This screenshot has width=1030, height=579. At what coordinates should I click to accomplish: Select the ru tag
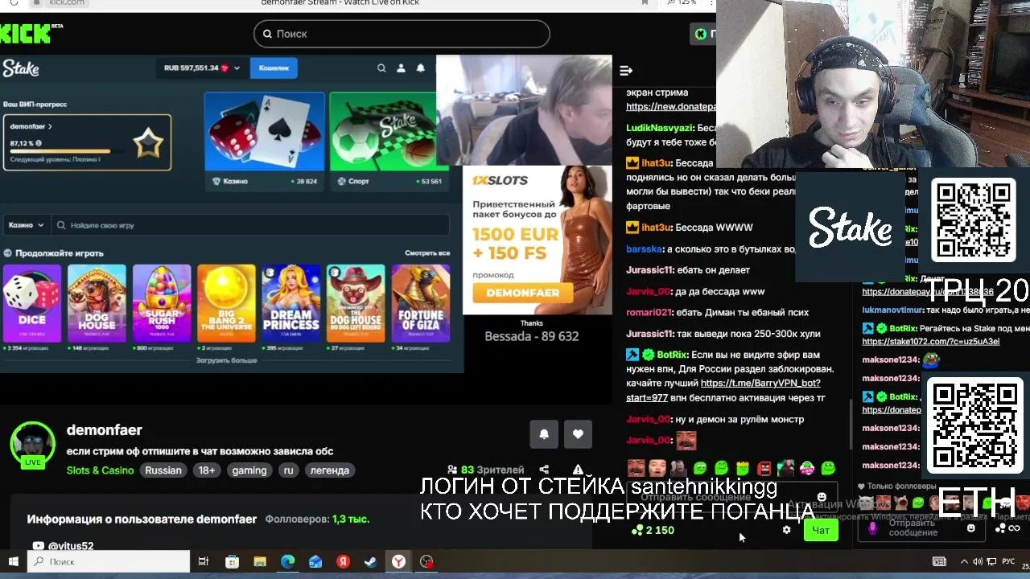[x=288, y=470]
